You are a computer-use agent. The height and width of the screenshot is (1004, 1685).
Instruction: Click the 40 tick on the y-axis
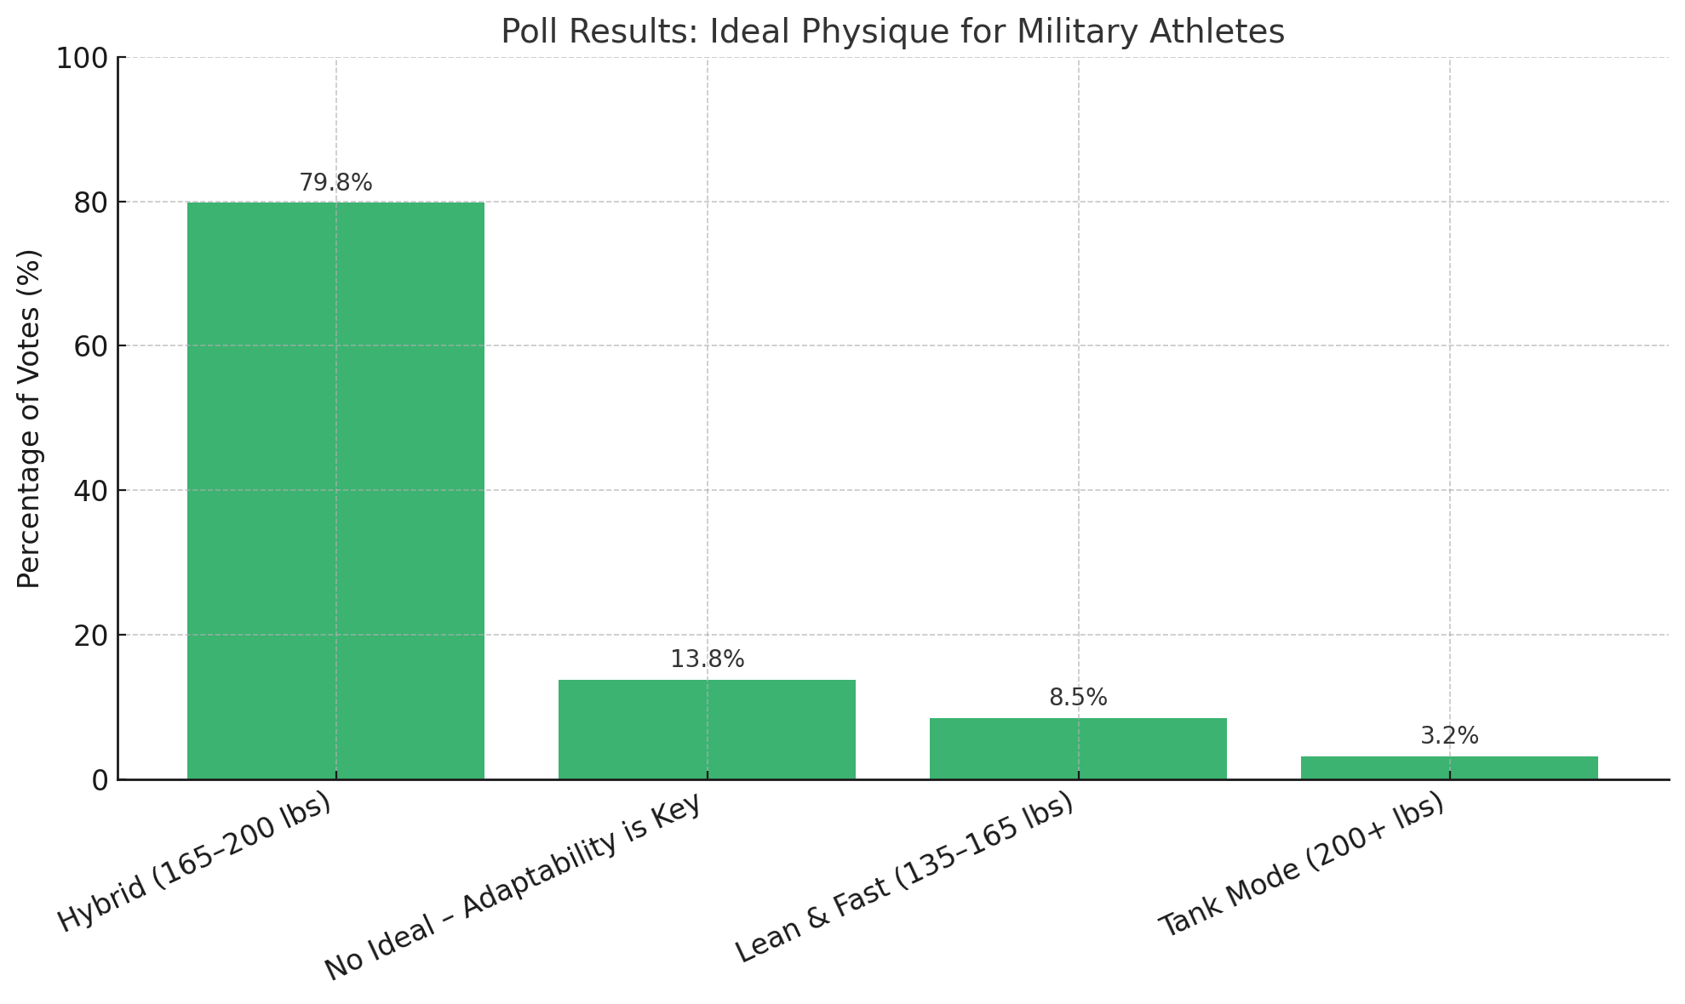[x=90, y=491]
